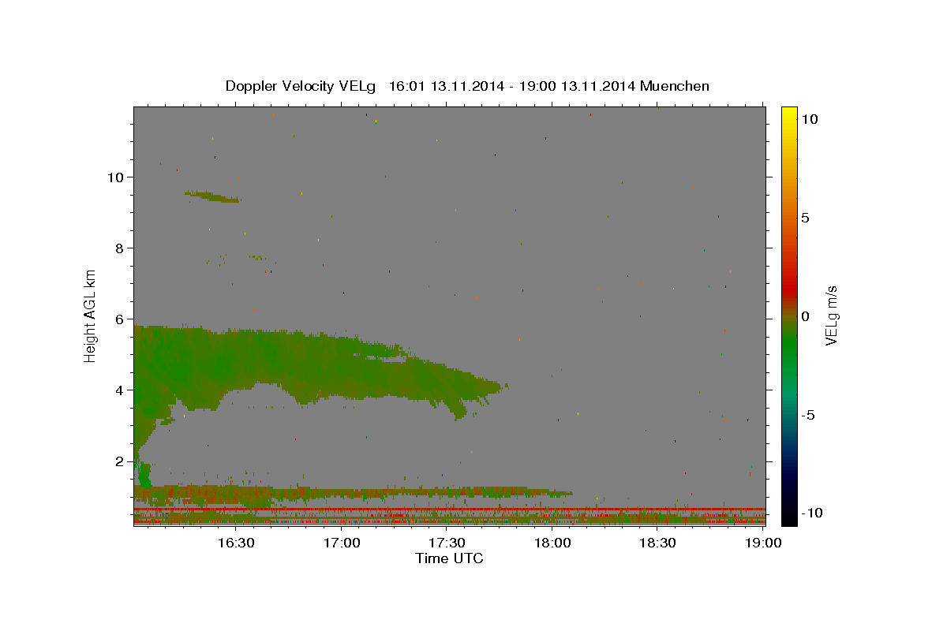Screen dimensions: 947x631
Task: Click the colorbar value -10 at bottom
Action: (x=812, y=513)
